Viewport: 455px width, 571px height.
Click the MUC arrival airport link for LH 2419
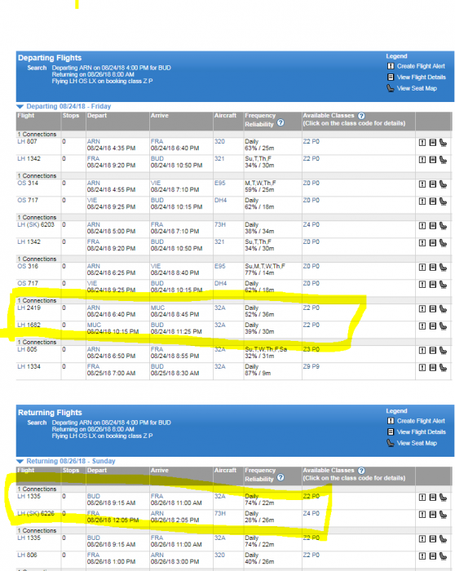point(157,308)
